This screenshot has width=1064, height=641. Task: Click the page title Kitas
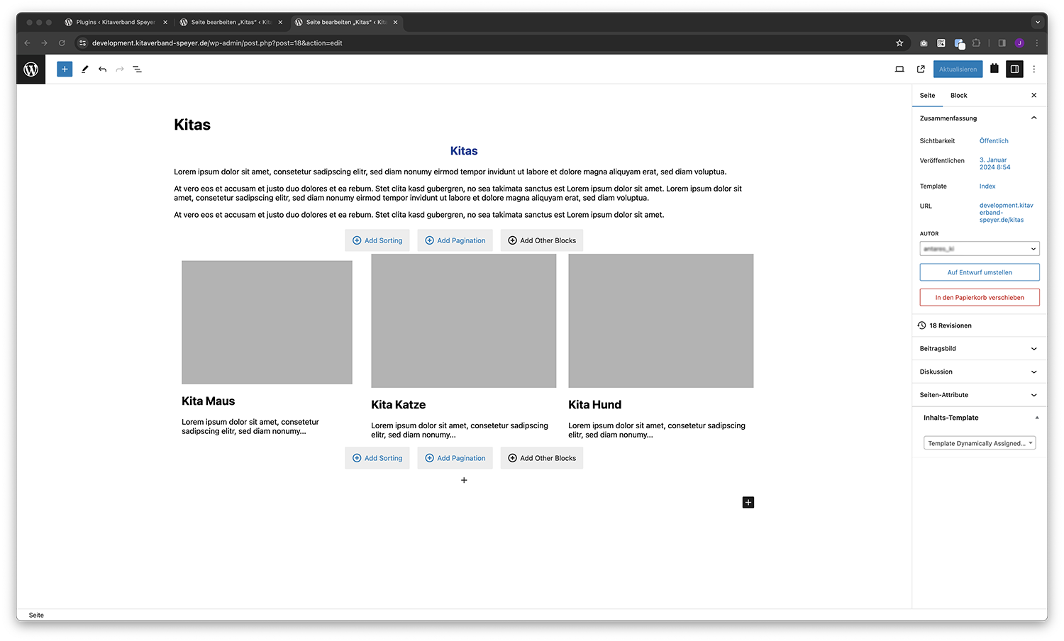pyautogui.click(x=192, y=125)
